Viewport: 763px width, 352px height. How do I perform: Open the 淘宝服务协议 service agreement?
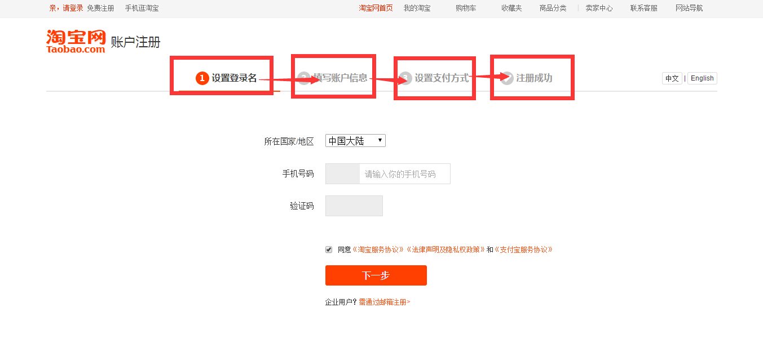[378, 249]
